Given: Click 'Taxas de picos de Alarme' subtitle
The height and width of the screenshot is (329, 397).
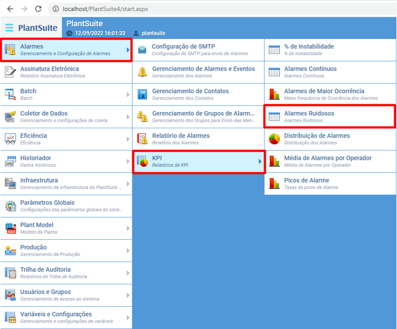Looking at the screenshot, I should 311,187.
